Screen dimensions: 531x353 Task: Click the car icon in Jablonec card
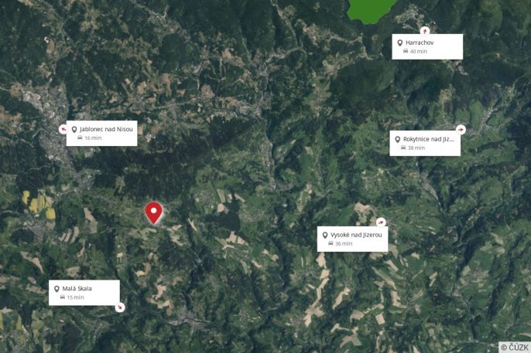[80, 137]
